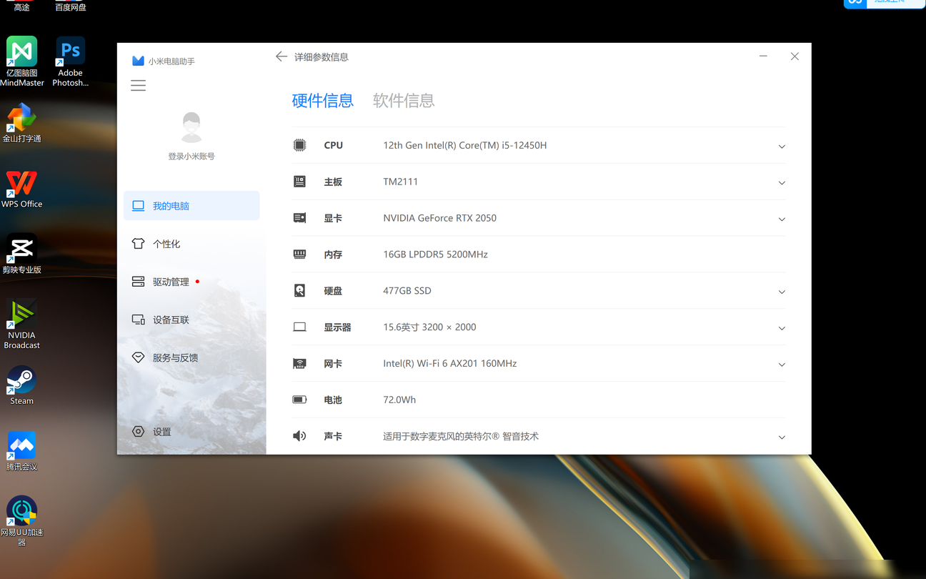Click the 声卡 speaker icon
The image size is (926, 579).
[x=299, y=436]
